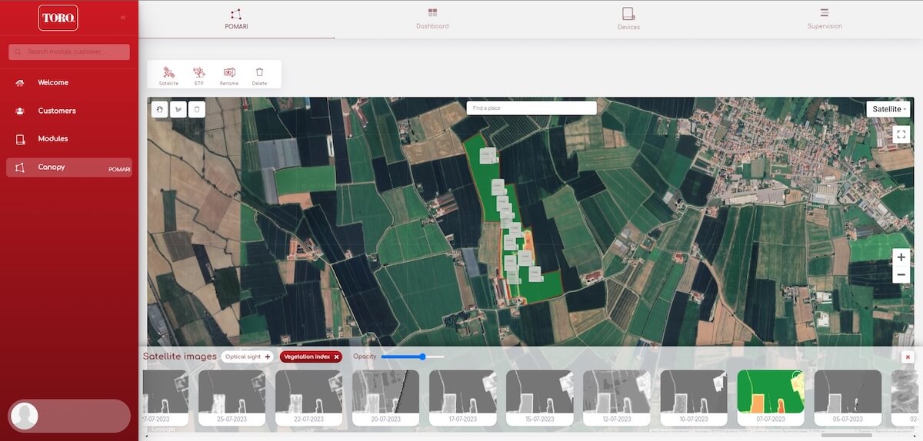This screenshot has height=441, width=923.
Task: Switch to the Dashboard tab
Action: click(432, 18)
